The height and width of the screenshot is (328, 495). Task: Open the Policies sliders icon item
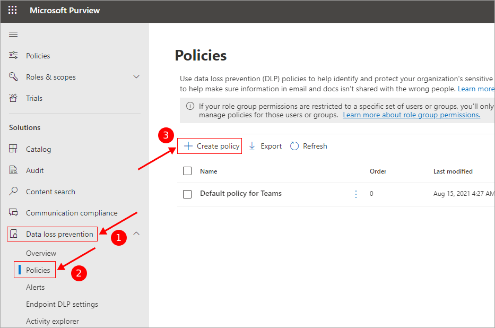pos(13,55)
